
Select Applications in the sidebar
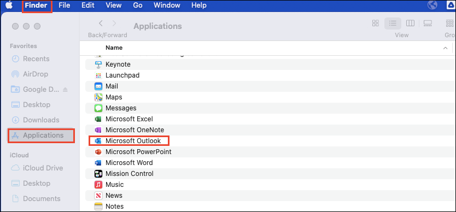tap(40, 135)
